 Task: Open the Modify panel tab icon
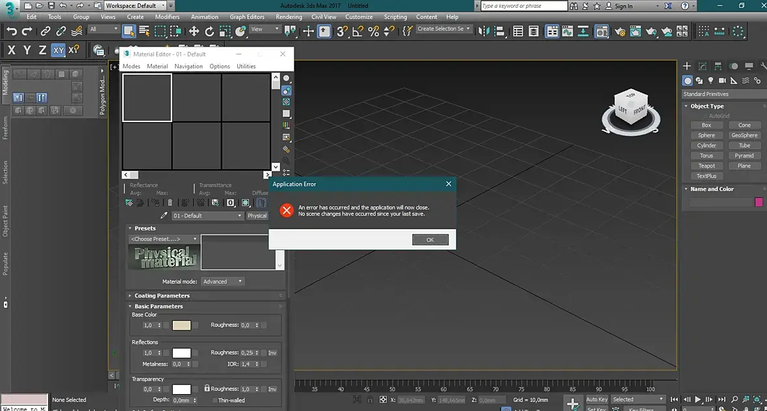pyautogui.click(x=703, y=66)
